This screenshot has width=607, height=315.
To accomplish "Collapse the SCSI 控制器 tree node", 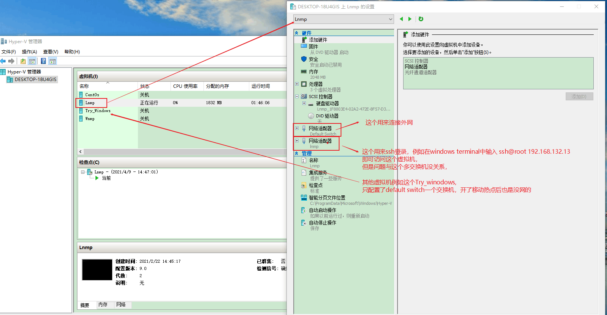I will coord(297,97).
